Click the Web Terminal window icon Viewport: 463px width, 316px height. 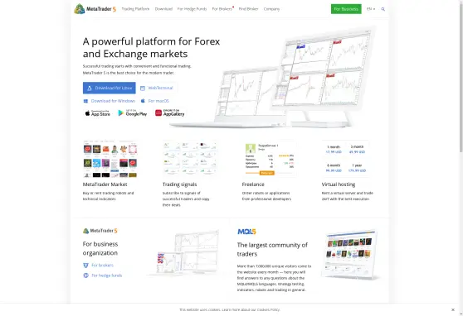pos(143,88)
